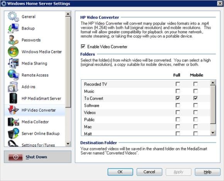Select Passwords in the sidebar
Screen dimensions: 224x181
pos(31,40)
